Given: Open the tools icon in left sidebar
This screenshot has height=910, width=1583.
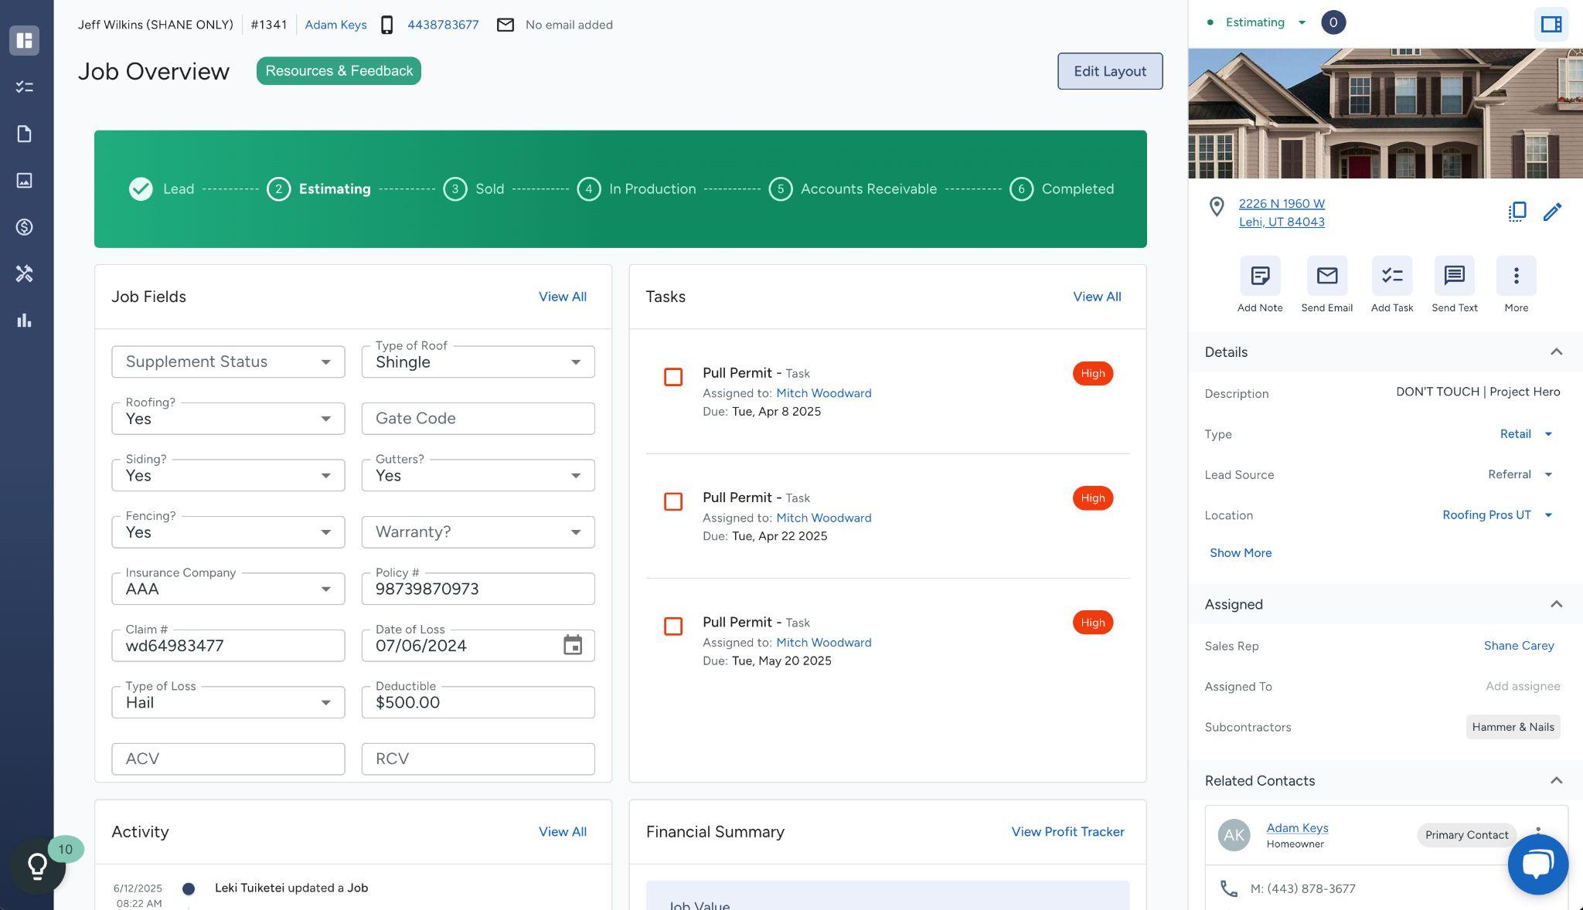Looking at the screenshot, I should [25, 273].
